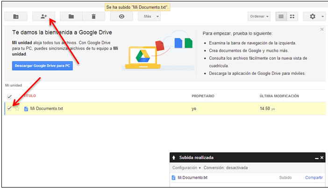
Task: Open Mi Documento.txt from the file list
Action: pos(46,108)
